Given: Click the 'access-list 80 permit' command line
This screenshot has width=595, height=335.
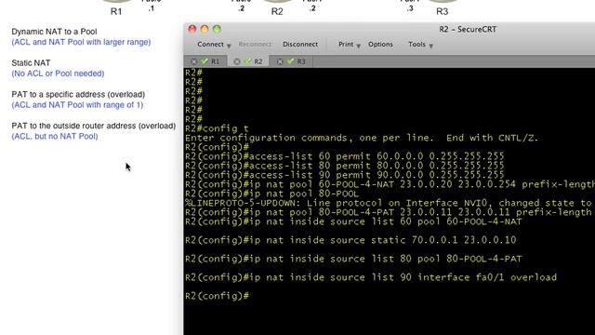Looking at the screenshot, I should click(x=345, y=166).
